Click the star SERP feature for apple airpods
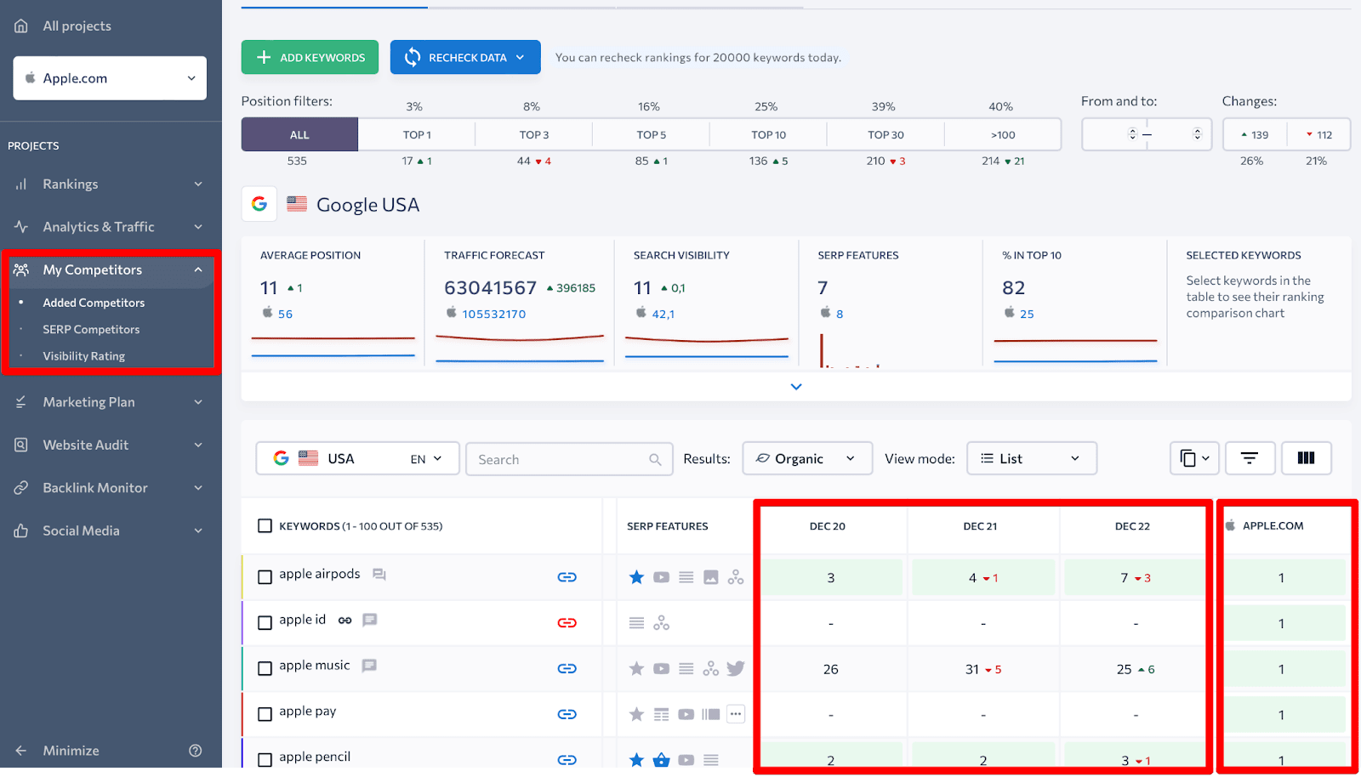The image size is (1361, 777). (x=636, y=577)
